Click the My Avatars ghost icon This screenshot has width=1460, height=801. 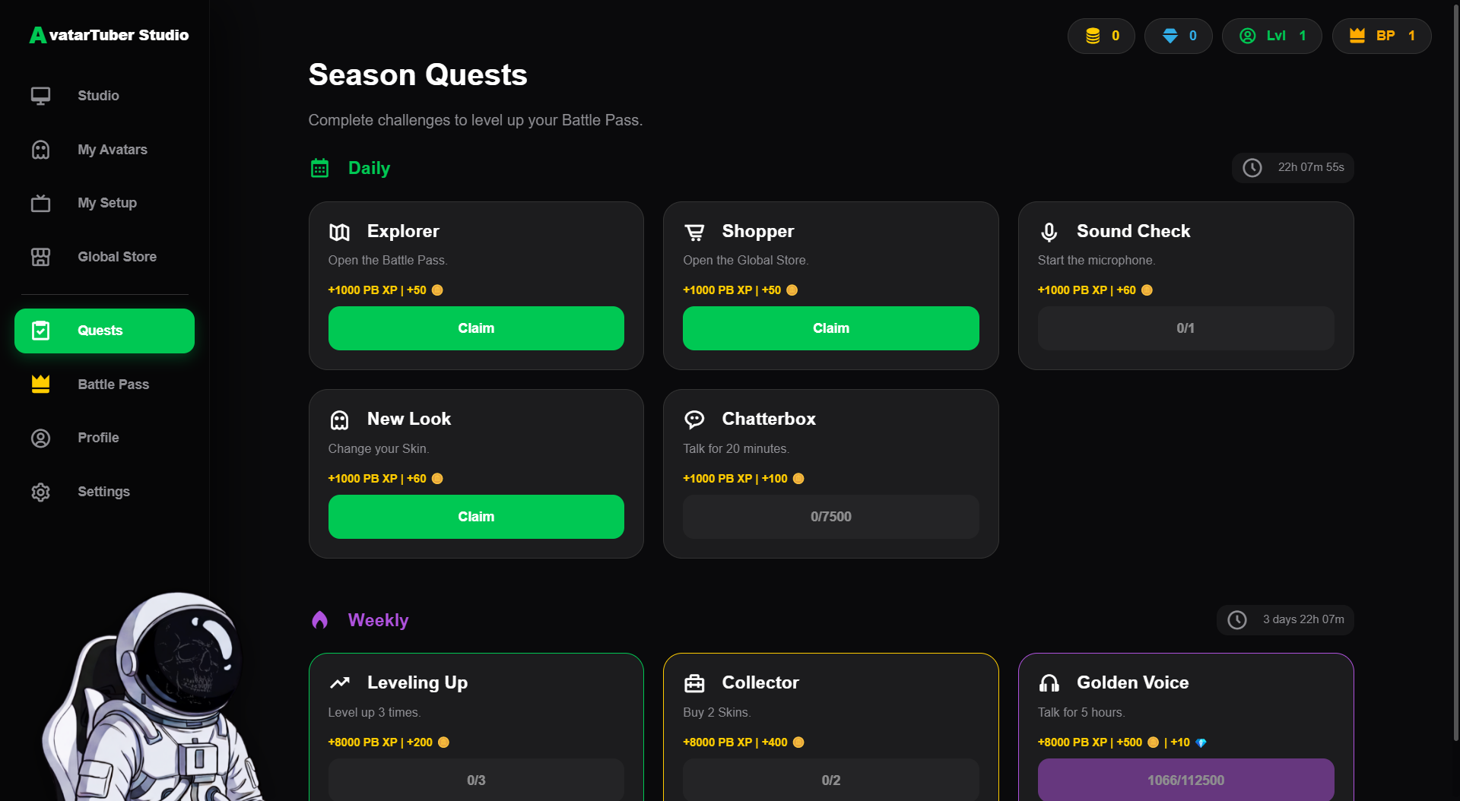(x=40, y=150)
